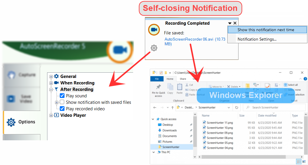Screen dimensions: 308x165
Task: Click the Copy icon in Explorer ribbon
Action: click(170, 87)
